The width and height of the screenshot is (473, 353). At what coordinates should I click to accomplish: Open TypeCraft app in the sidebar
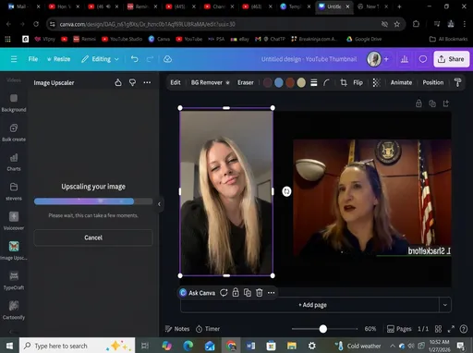coord(14,280)
